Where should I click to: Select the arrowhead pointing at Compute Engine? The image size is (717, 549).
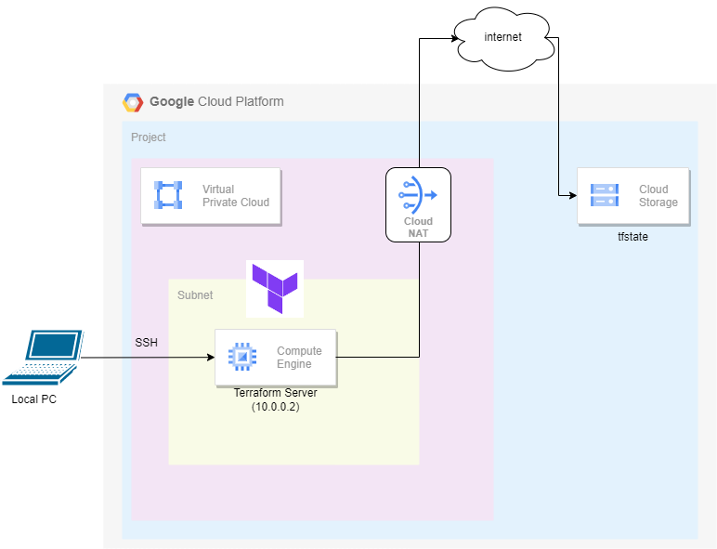tap(211, 358)
